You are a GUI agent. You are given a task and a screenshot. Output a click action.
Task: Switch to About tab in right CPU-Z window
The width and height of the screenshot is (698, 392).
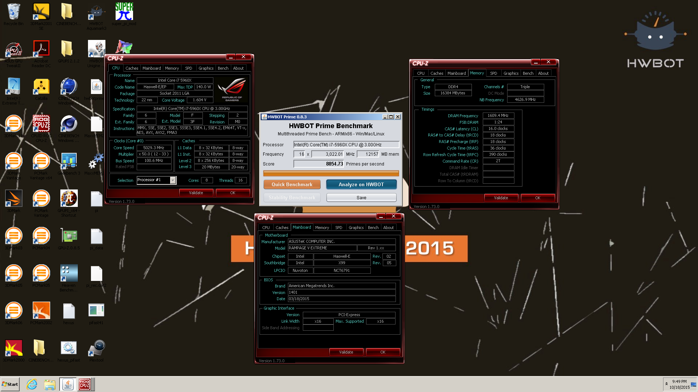coord(543,73)
